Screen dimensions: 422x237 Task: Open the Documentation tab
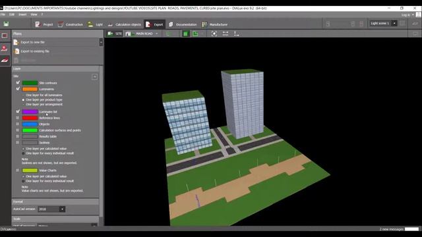click(183, 24)
